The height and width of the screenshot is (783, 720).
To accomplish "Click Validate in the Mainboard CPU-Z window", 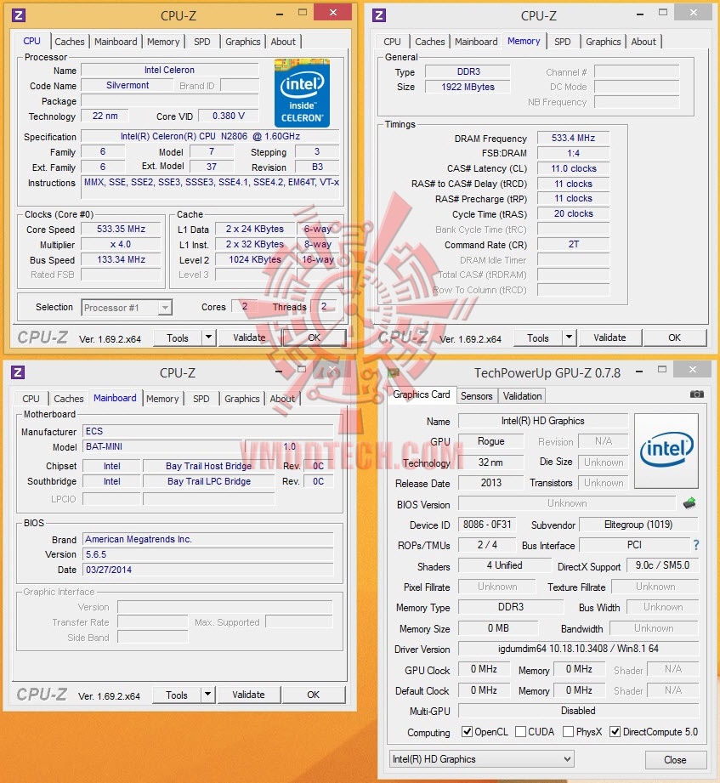I will coord(248,695).
